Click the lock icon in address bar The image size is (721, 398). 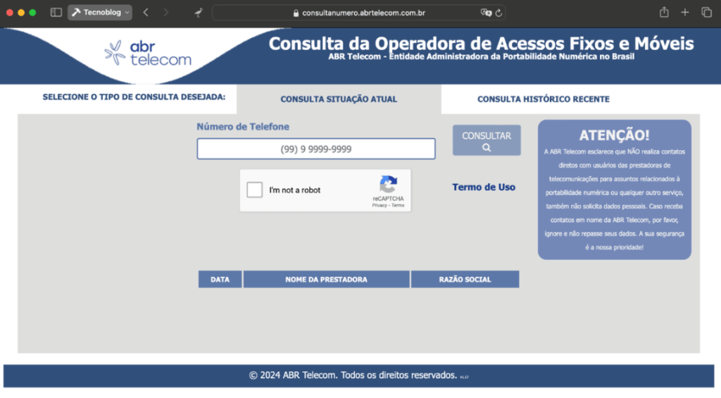[x=296, y=13]
